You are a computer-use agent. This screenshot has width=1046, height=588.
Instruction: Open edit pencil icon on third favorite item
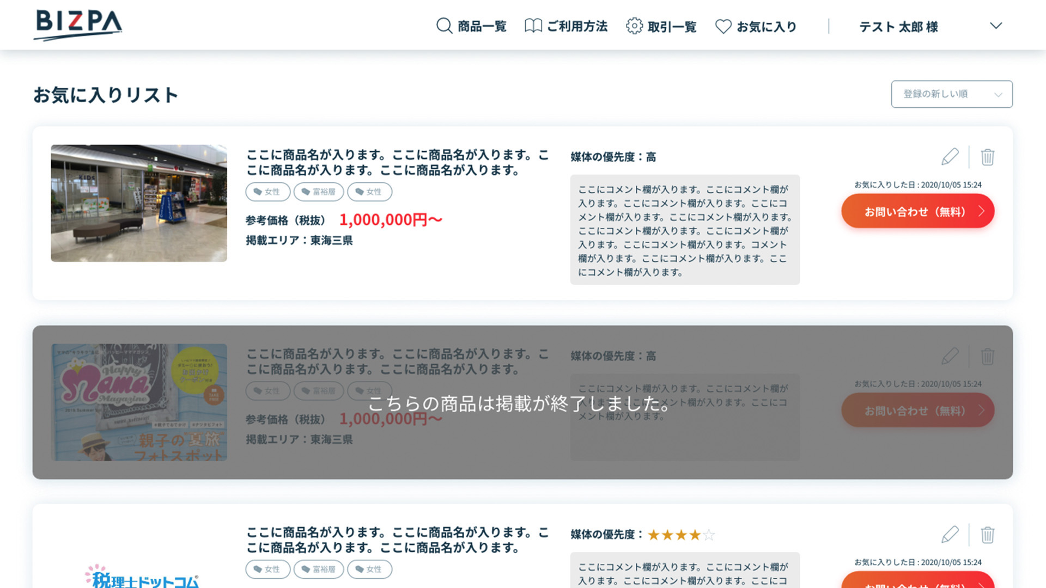(x=950, y=535)
